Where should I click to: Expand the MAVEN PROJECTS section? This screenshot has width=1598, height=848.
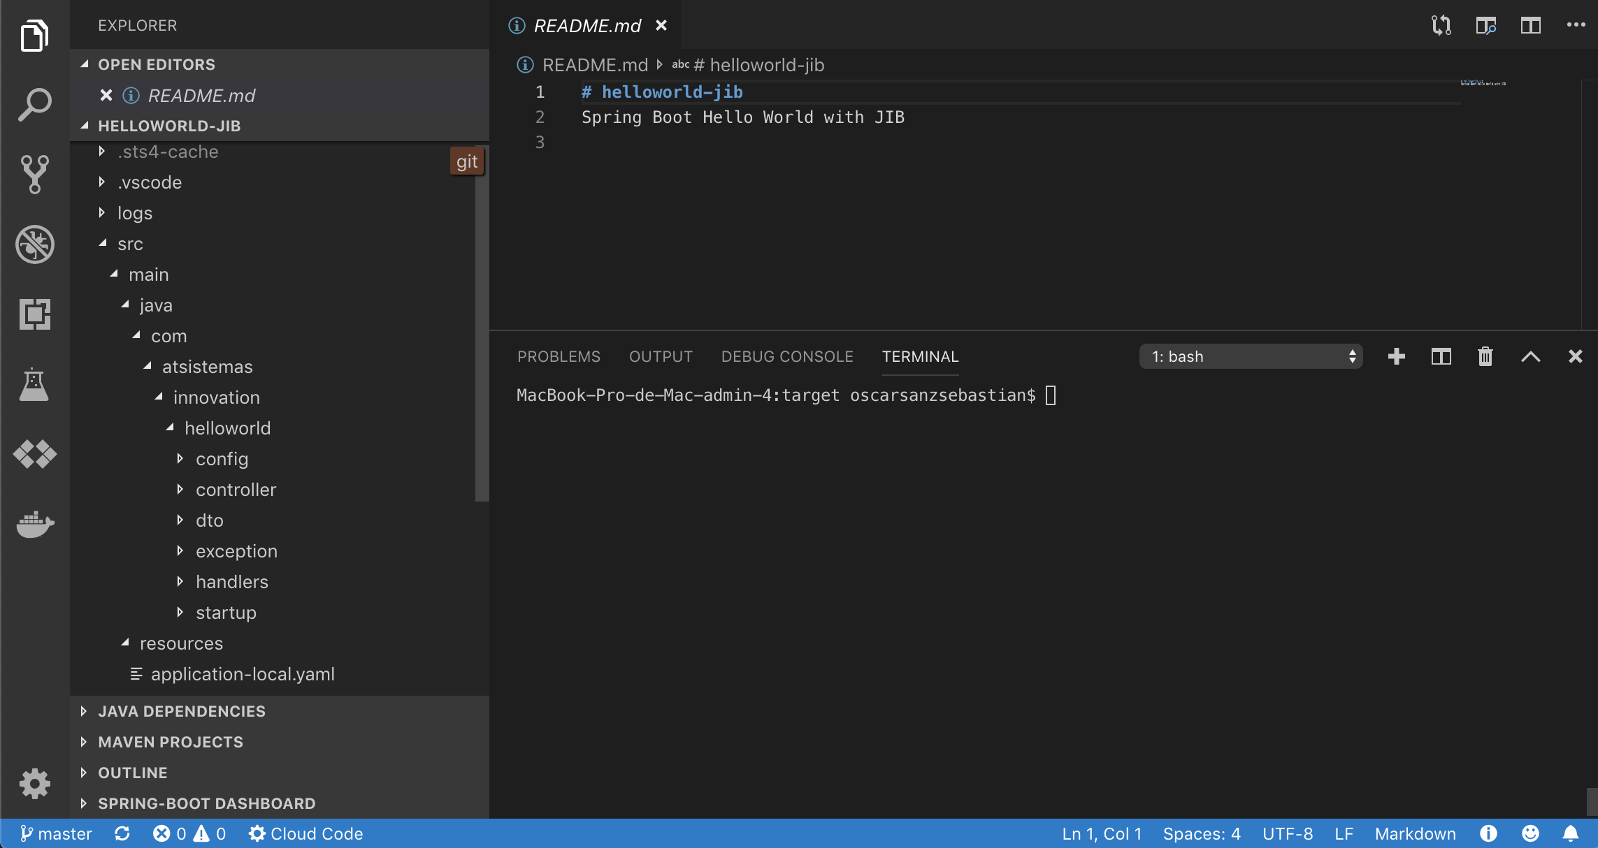point(171,742)
